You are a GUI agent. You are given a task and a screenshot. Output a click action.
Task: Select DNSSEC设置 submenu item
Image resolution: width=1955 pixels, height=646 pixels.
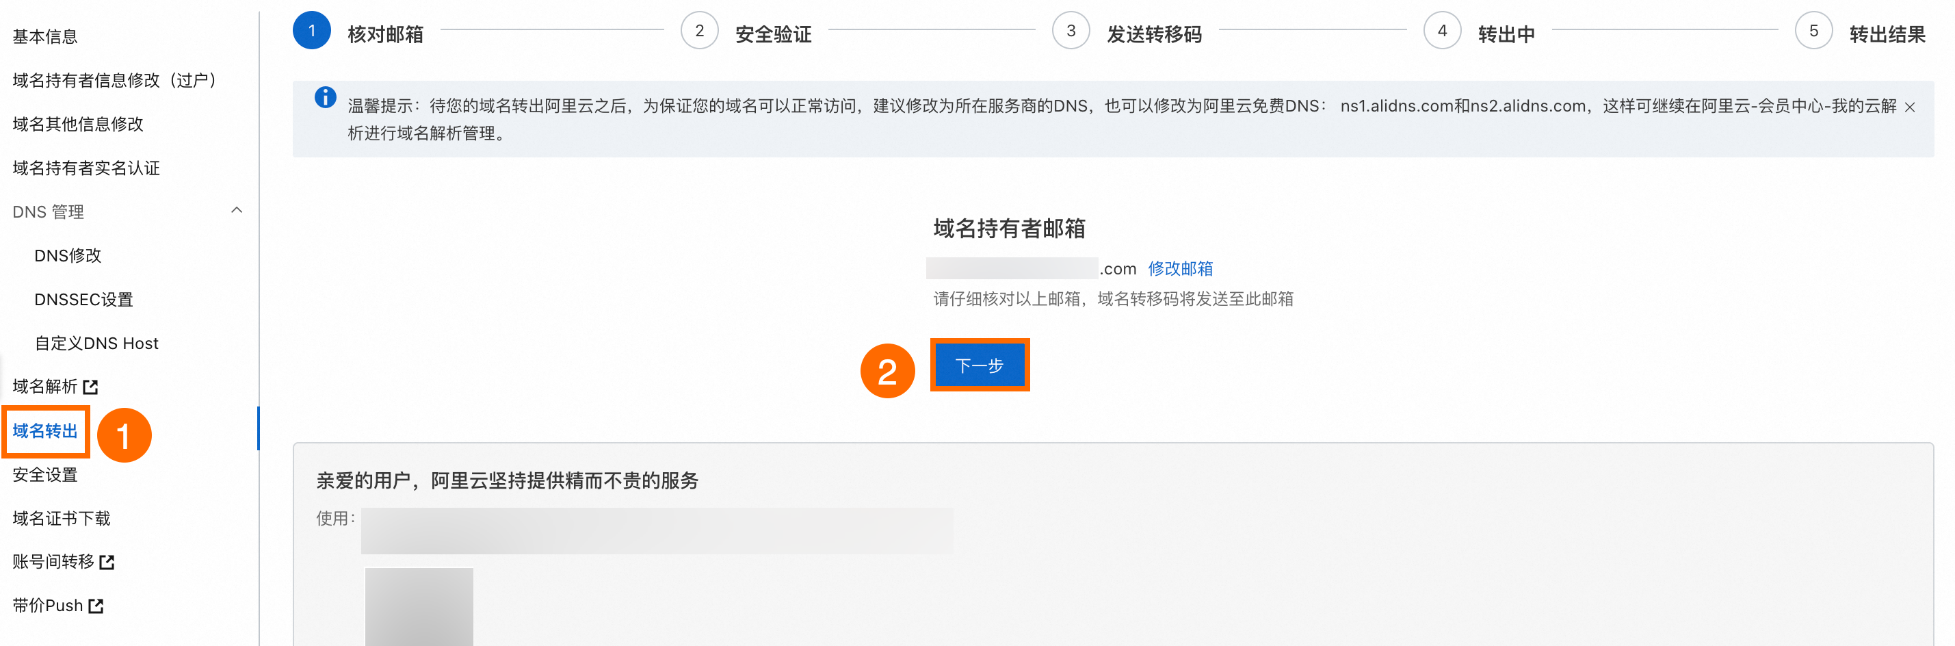click(x=83, y=300)
